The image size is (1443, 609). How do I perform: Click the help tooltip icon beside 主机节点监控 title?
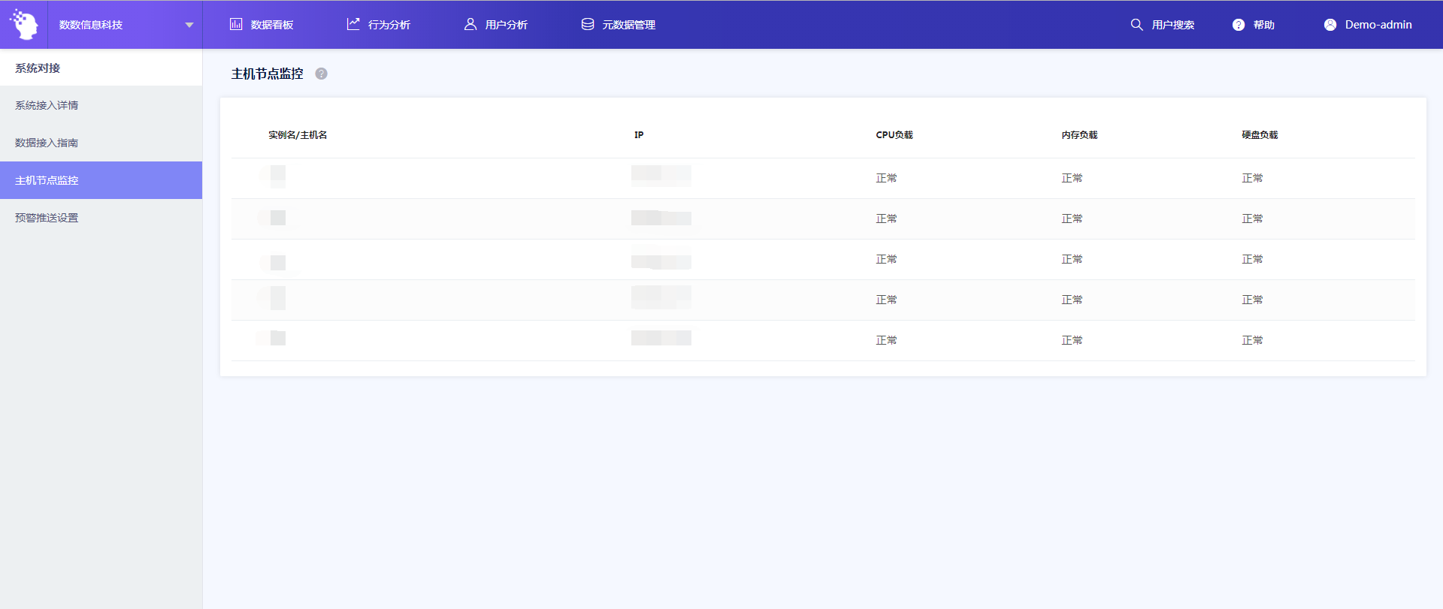322,74
